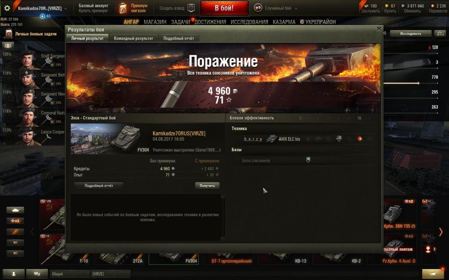Viewport: 449px width, 280px height.
Task: Click the Получить premium button
Action: click(x=207, y=186)
